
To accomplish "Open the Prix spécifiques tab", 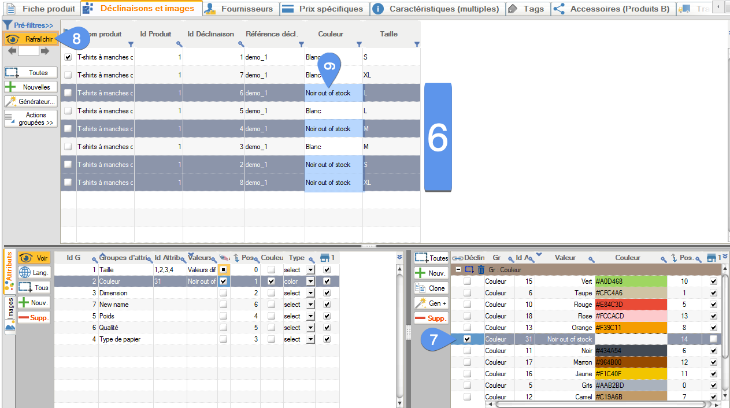I will pos(325,9).
